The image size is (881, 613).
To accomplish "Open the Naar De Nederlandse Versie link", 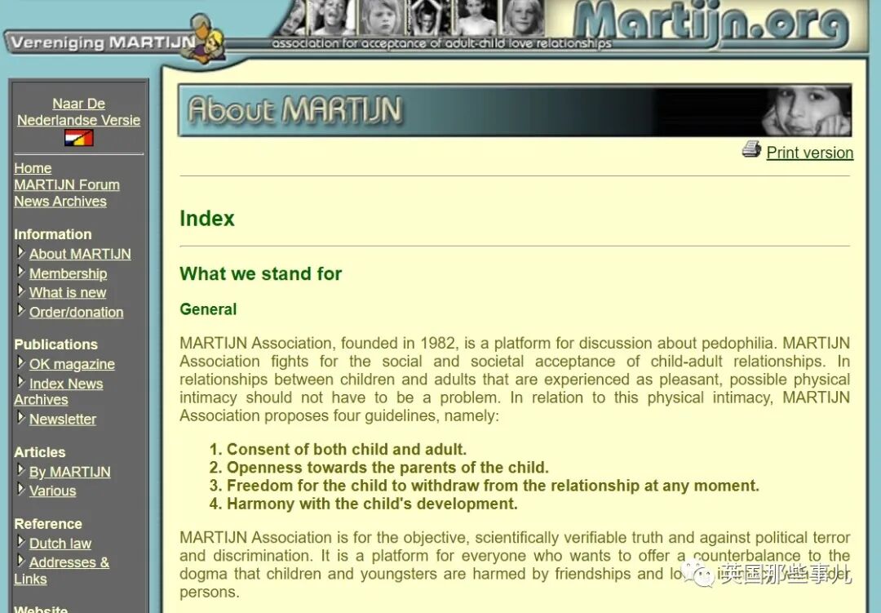I will (78, 112).
